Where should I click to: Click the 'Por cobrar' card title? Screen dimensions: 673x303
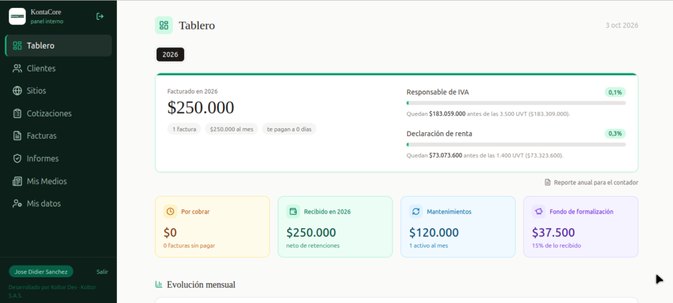195,212
